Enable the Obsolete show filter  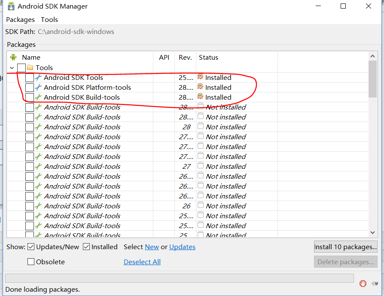click(31, 262)
